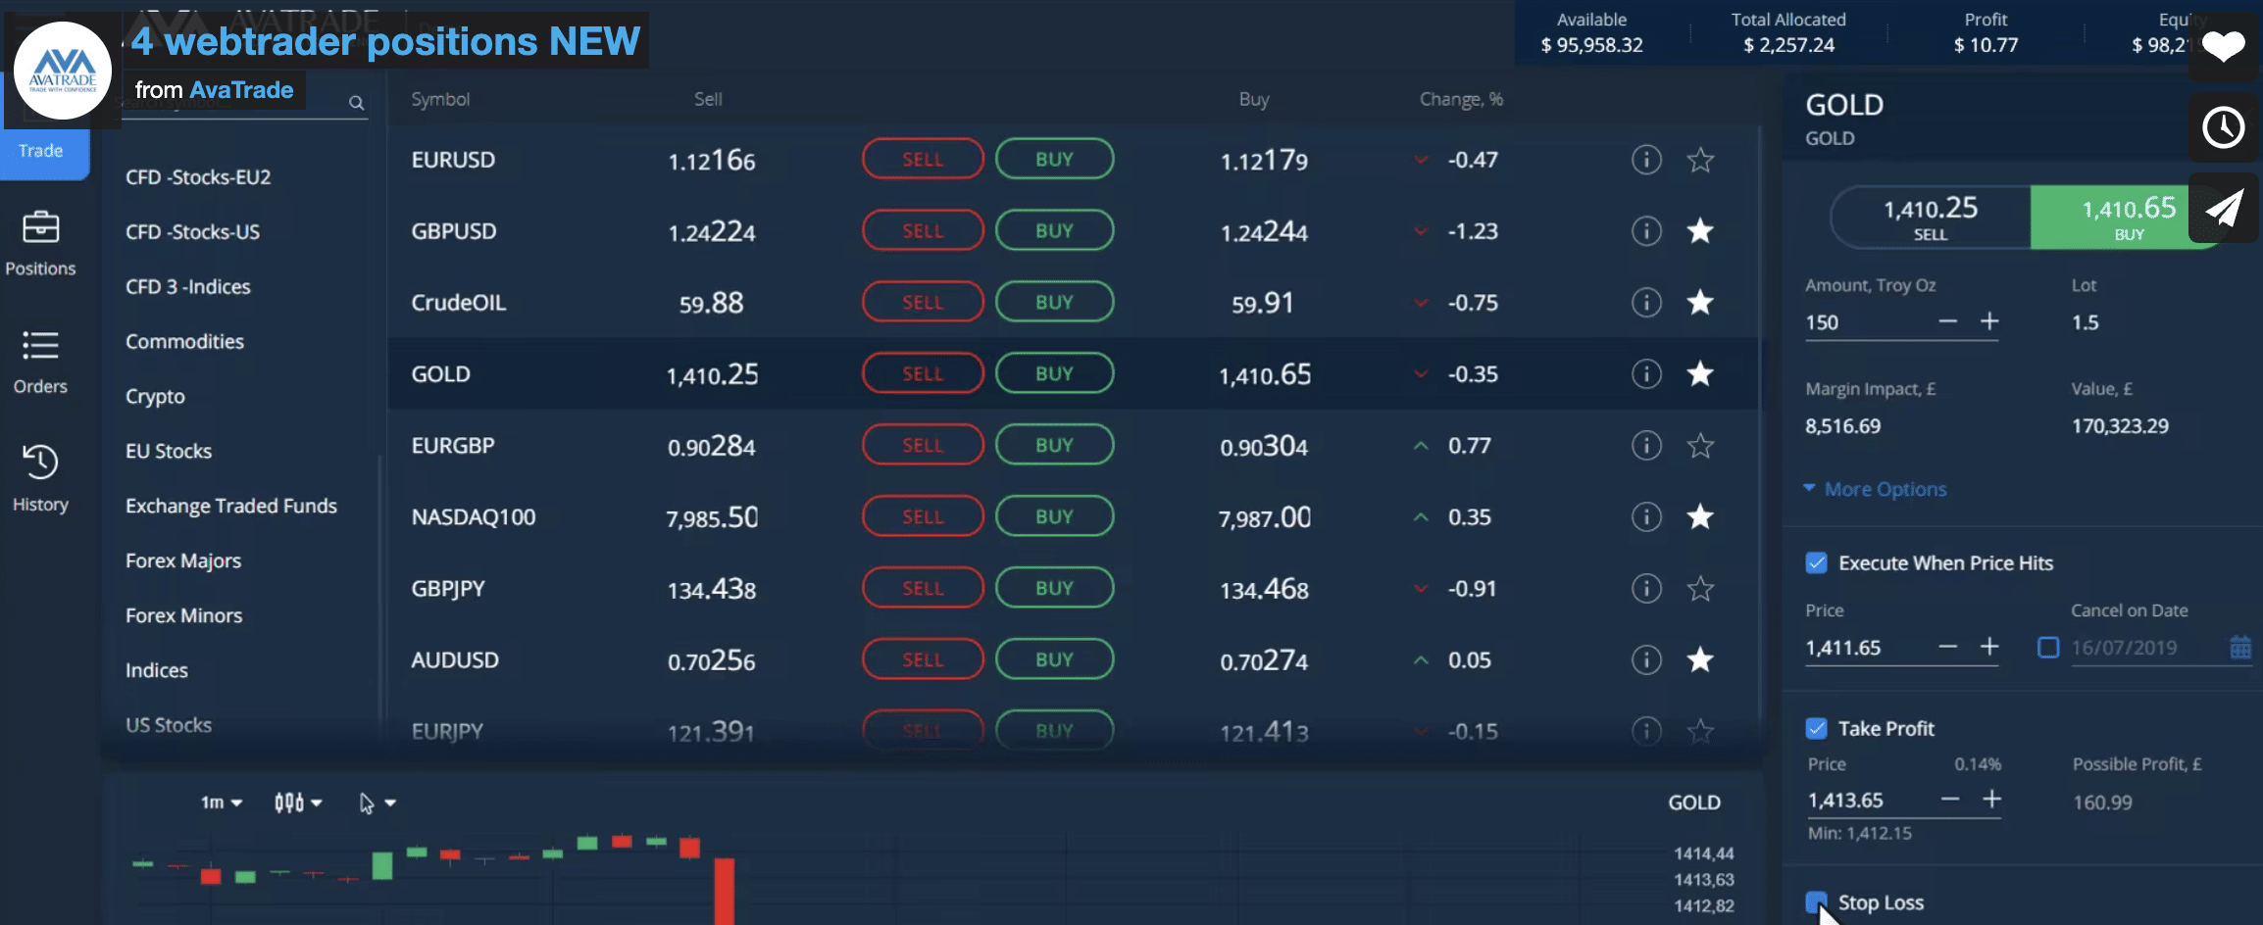This screenshot has width=2263, height=925.
Task: Click BUY for GOLD row
Action: (x=1055, y=374)
